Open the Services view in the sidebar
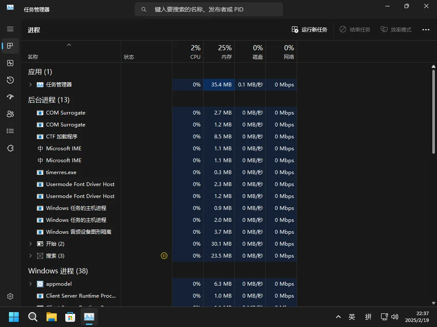 10,148
